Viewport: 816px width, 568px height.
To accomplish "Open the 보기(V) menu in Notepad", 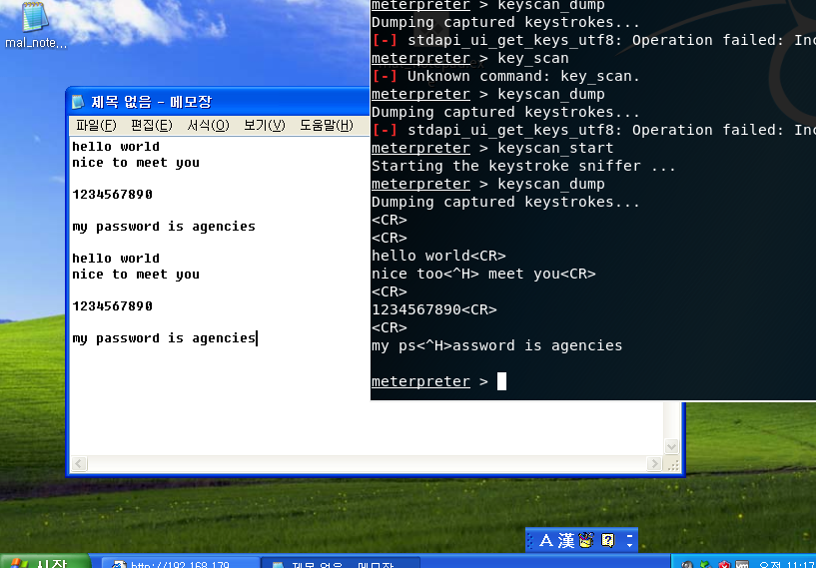I will click(265, 126).
